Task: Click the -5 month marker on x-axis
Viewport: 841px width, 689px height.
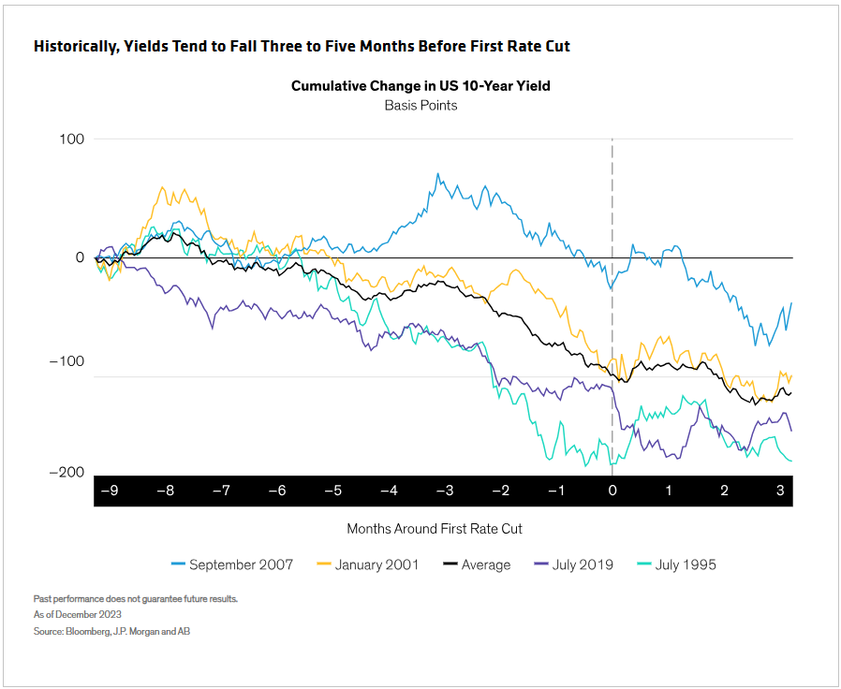Action: pos(333,491)
